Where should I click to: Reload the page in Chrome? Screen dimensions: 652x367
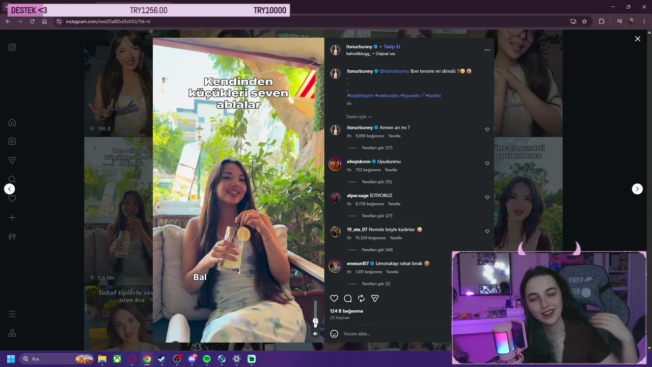[32, 21]
